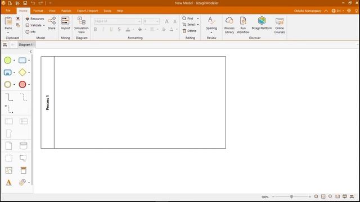Screen dimensions: 360x202
Task: Select the Start Event green circle
Action: point(7,60)
